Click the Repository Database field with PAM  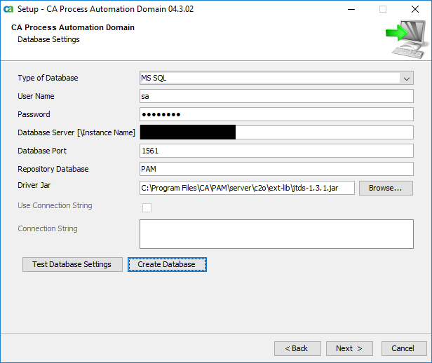[x=276, y=169]
